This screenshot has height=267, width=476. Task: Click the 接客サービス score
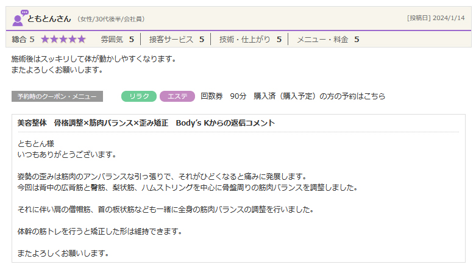point(176,40)
